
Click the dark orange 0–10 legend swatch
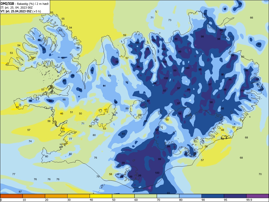click(x=11, y=196)
